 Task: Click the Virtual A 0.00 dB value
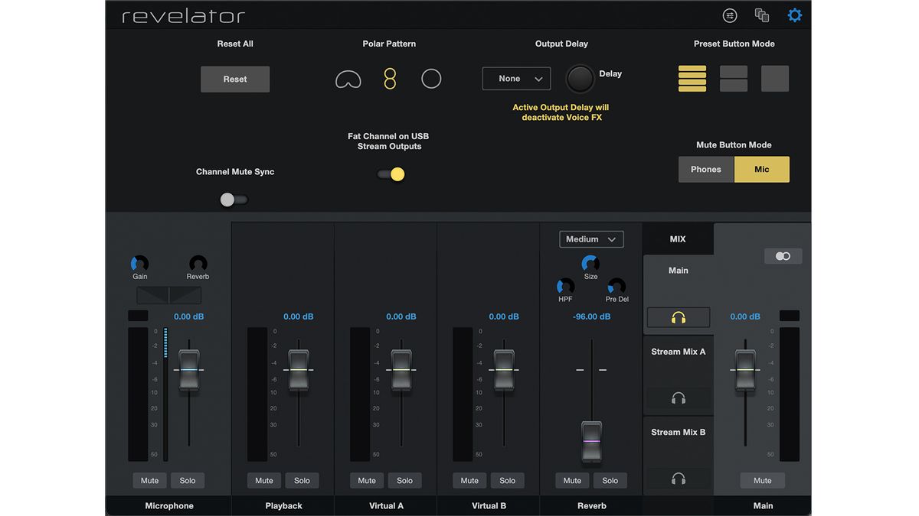[x=401, y=316]
